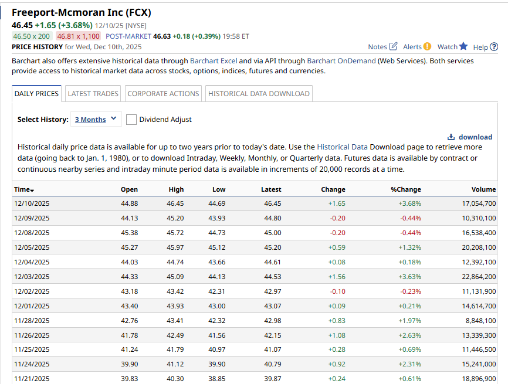
Task: Enable the Dividend Adjust checkbox
Action: tap(131, 120)
